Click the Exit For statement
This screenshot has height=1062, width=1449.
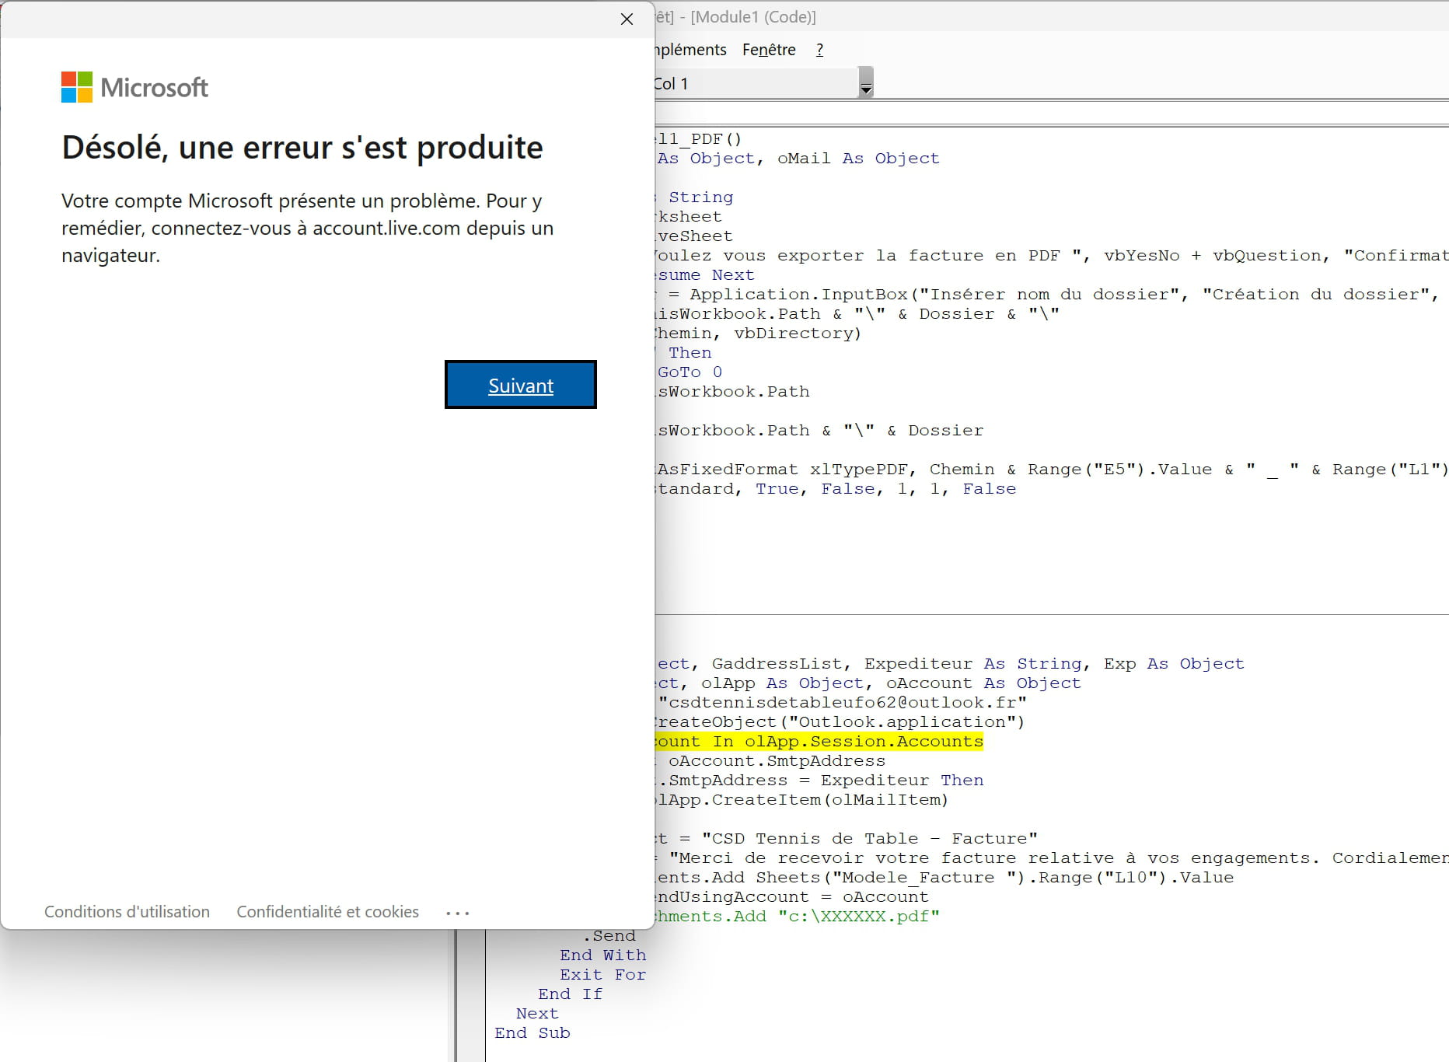click(602, 975)
